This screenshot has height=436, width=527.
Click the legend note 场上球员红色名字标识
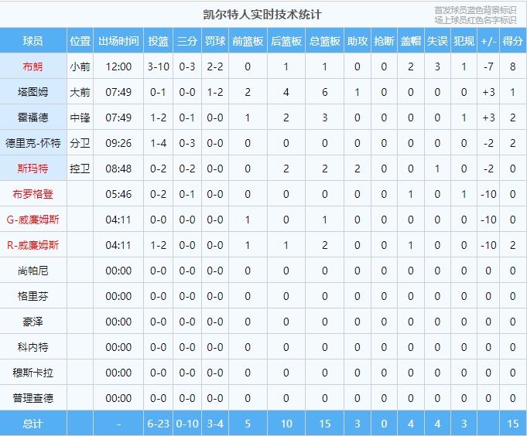pos(475,20)
